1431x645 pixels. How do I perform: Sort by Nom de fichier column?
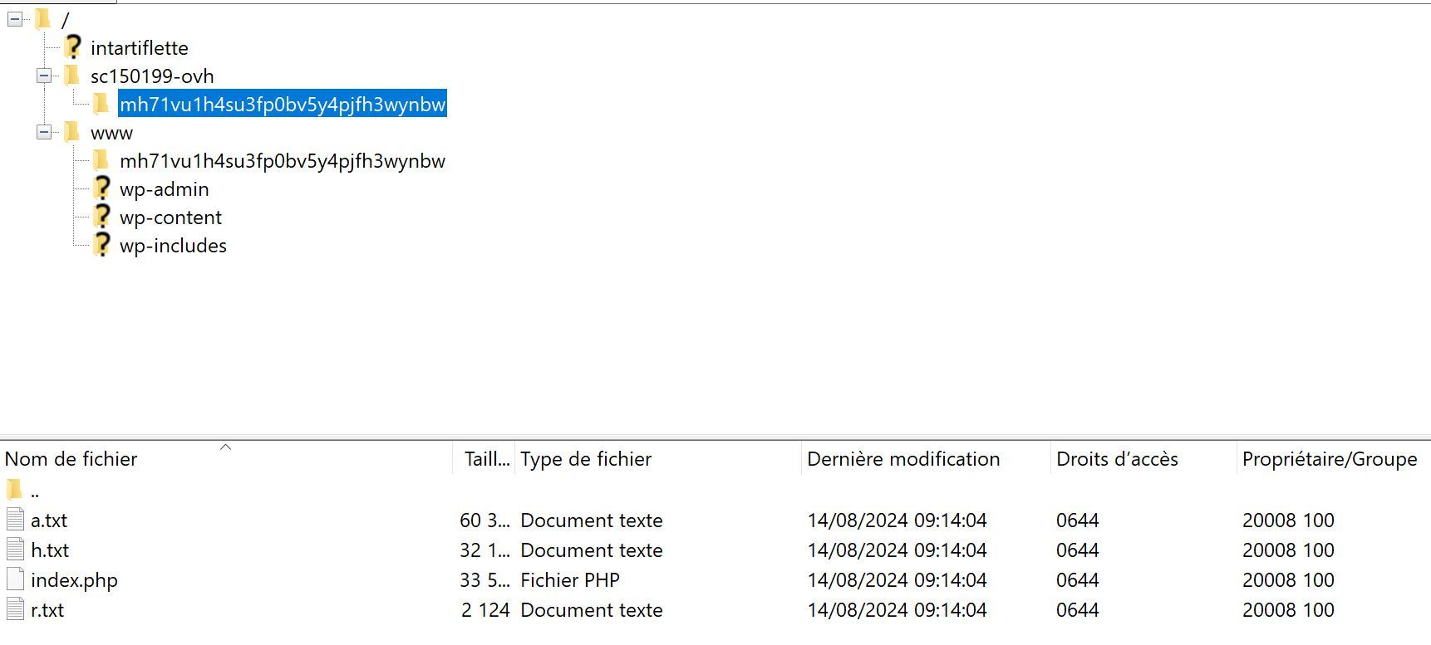click(71, 459)
